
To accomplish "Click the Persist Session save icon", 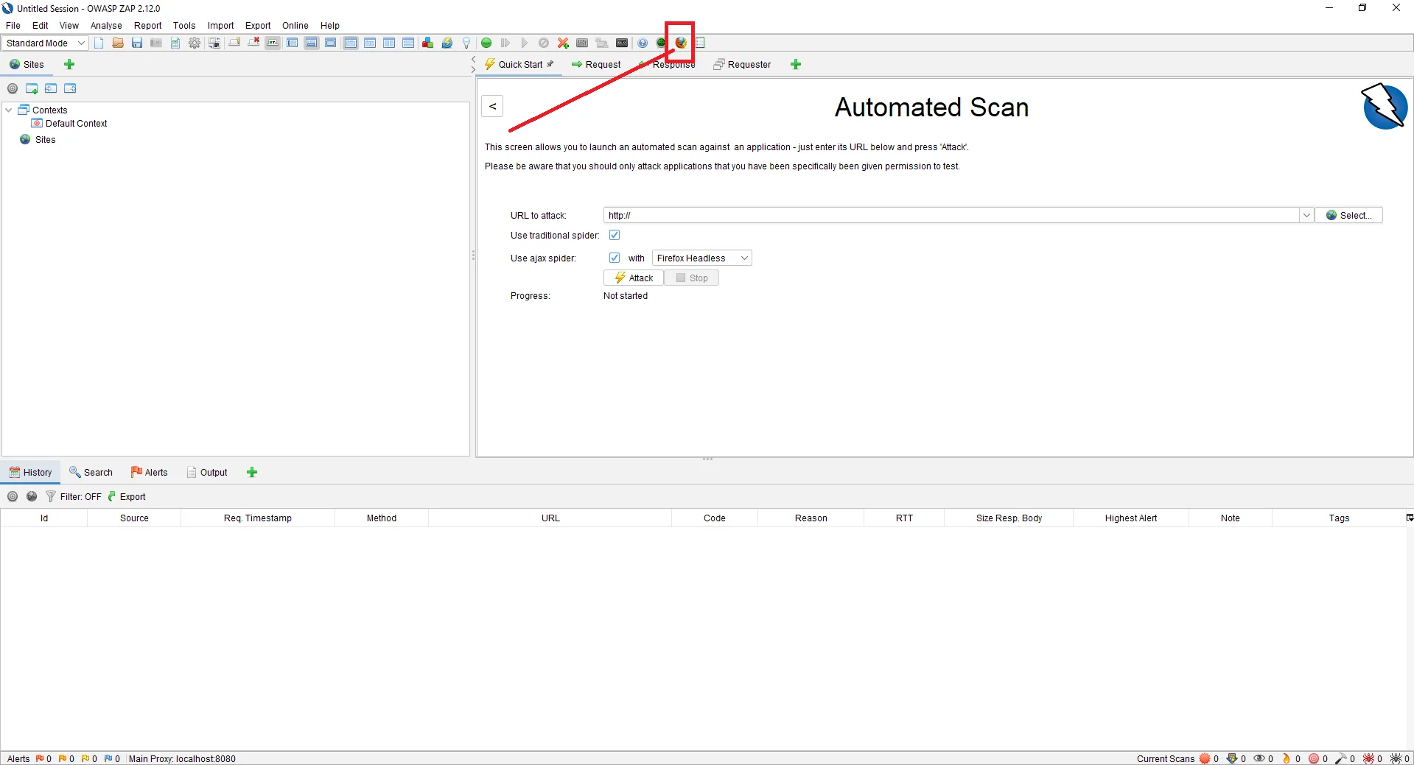I will coord(137,43).
